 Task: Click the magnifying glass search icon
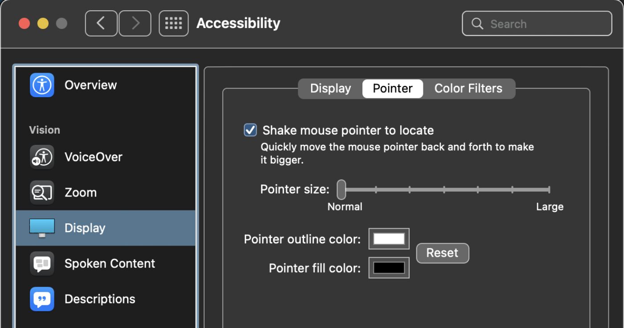pos(477,24)
